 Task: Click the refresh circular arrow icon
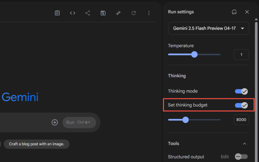134,13
